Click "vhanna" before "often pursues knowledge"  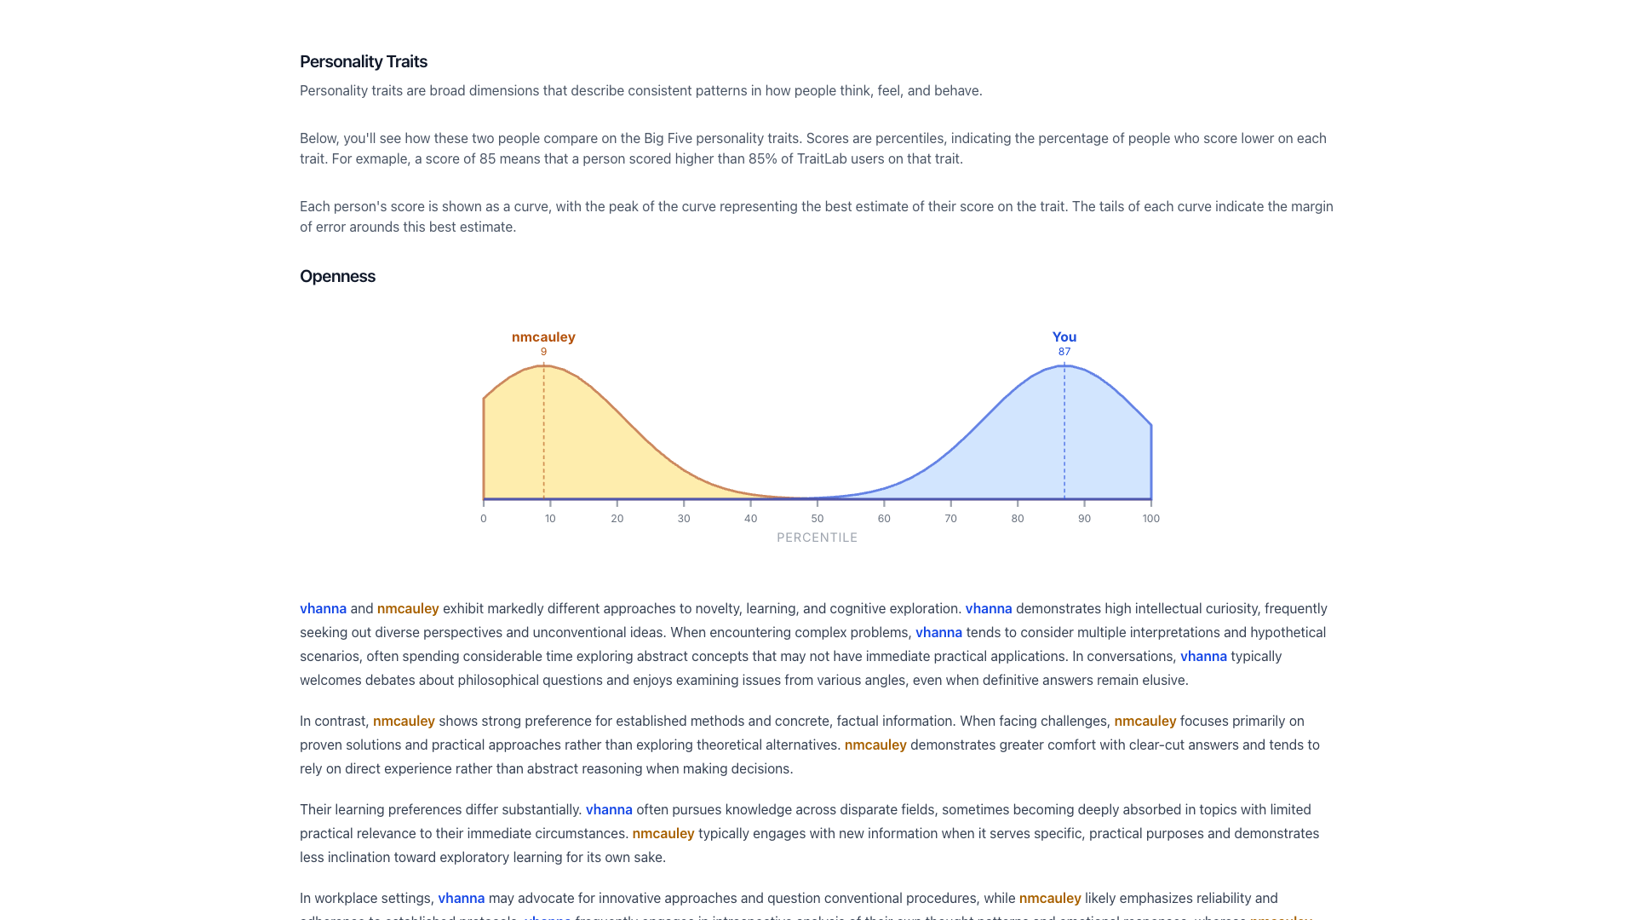pos(609,809)
